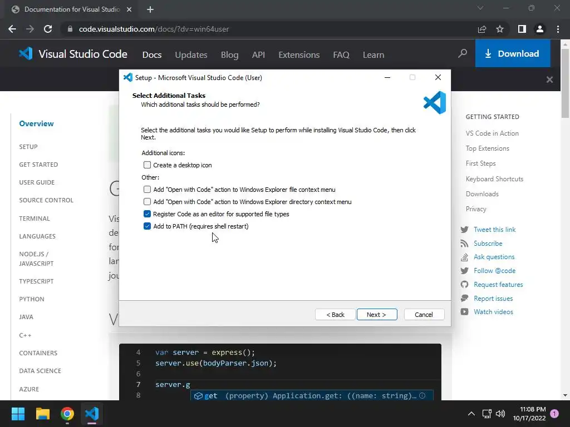
Task: Open File Explorer from the taskbar
Action: pos(42,414)
